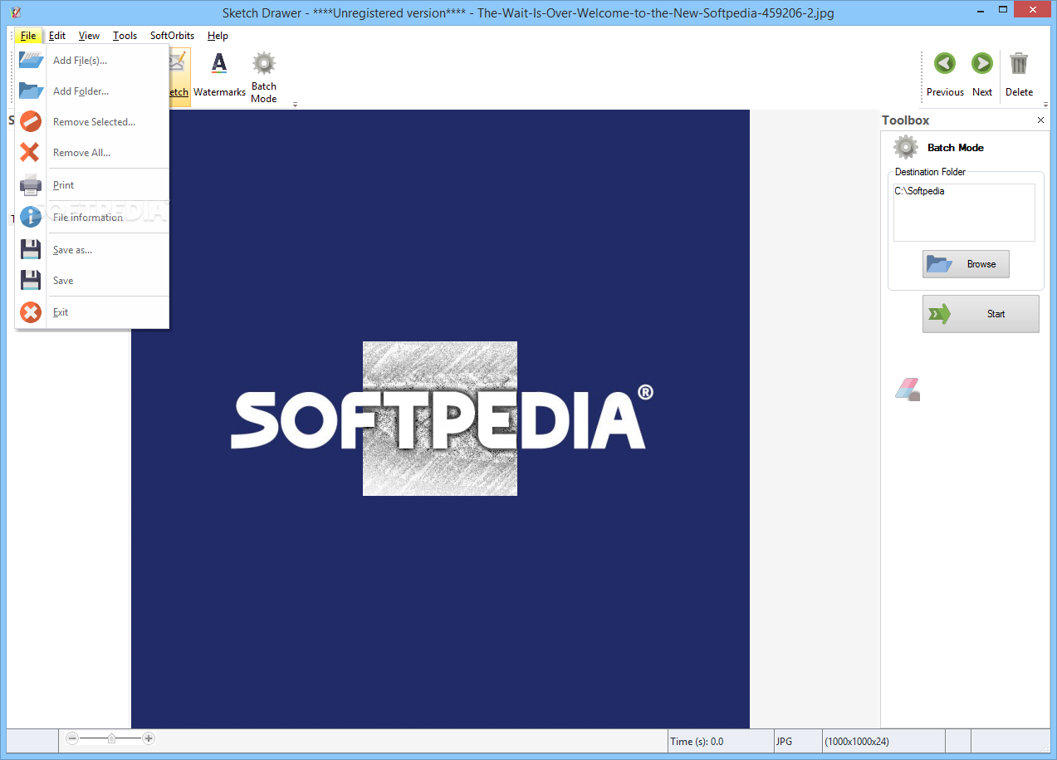Close the Toolbox panel
Screen dimensions: 1057x760
(1040, 120)
